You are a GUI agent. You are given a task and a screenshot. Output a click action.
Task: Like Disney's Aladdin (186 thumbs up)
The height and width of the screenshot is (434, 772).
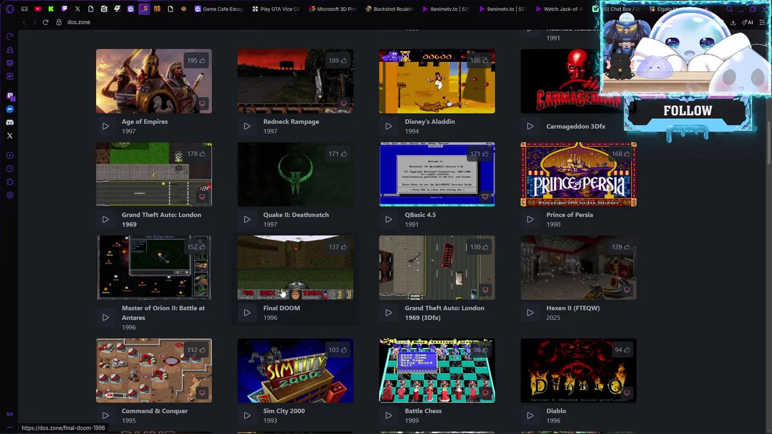click(479, 60)
